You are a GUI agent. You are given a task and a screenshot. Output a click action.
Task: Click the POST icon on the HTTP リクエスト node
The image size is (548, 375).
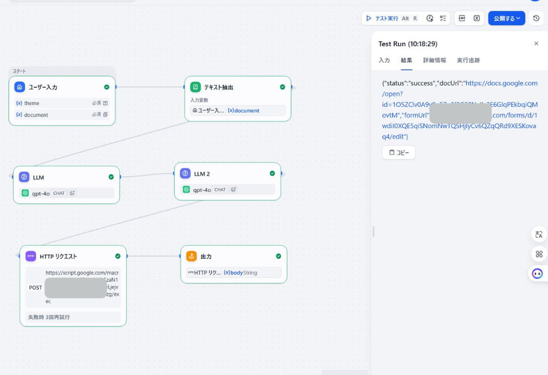pyautogui.click(x=35, y=287)
